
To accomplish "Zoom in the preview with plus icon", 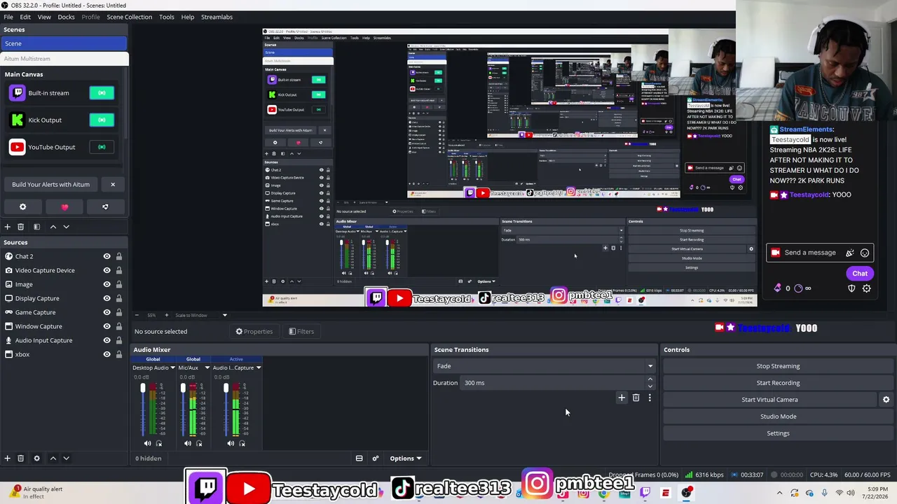I will tap(166, 315).
